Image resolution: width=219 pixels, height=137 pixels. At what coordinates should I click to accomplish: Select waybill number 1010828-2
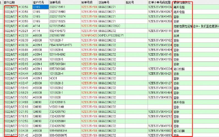[x=56, y=88]
